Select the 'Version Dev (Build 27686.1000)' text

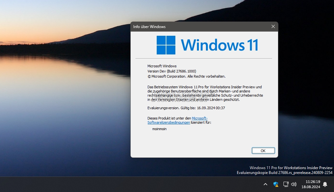[172, 71]
